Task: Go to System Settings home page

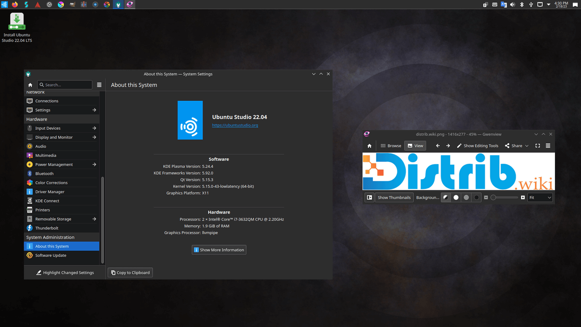Action: tap(30, 85)
